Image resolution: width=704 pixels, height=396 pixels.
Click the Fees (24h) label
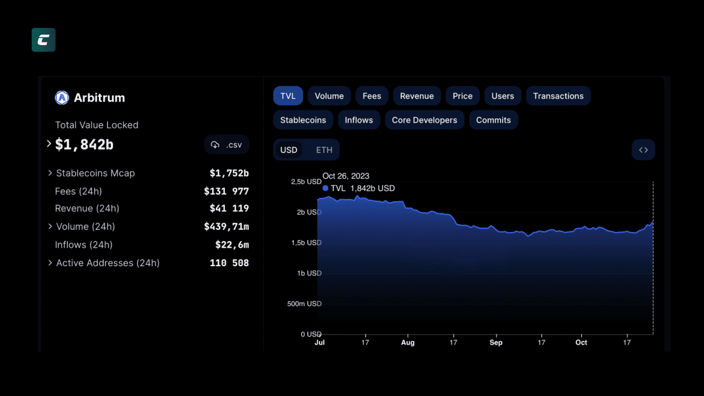click(78, 191)
